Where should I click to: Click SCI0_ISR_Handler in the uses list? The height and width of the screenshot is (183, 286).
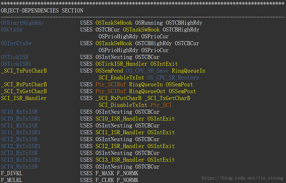[x=120, y=119]
